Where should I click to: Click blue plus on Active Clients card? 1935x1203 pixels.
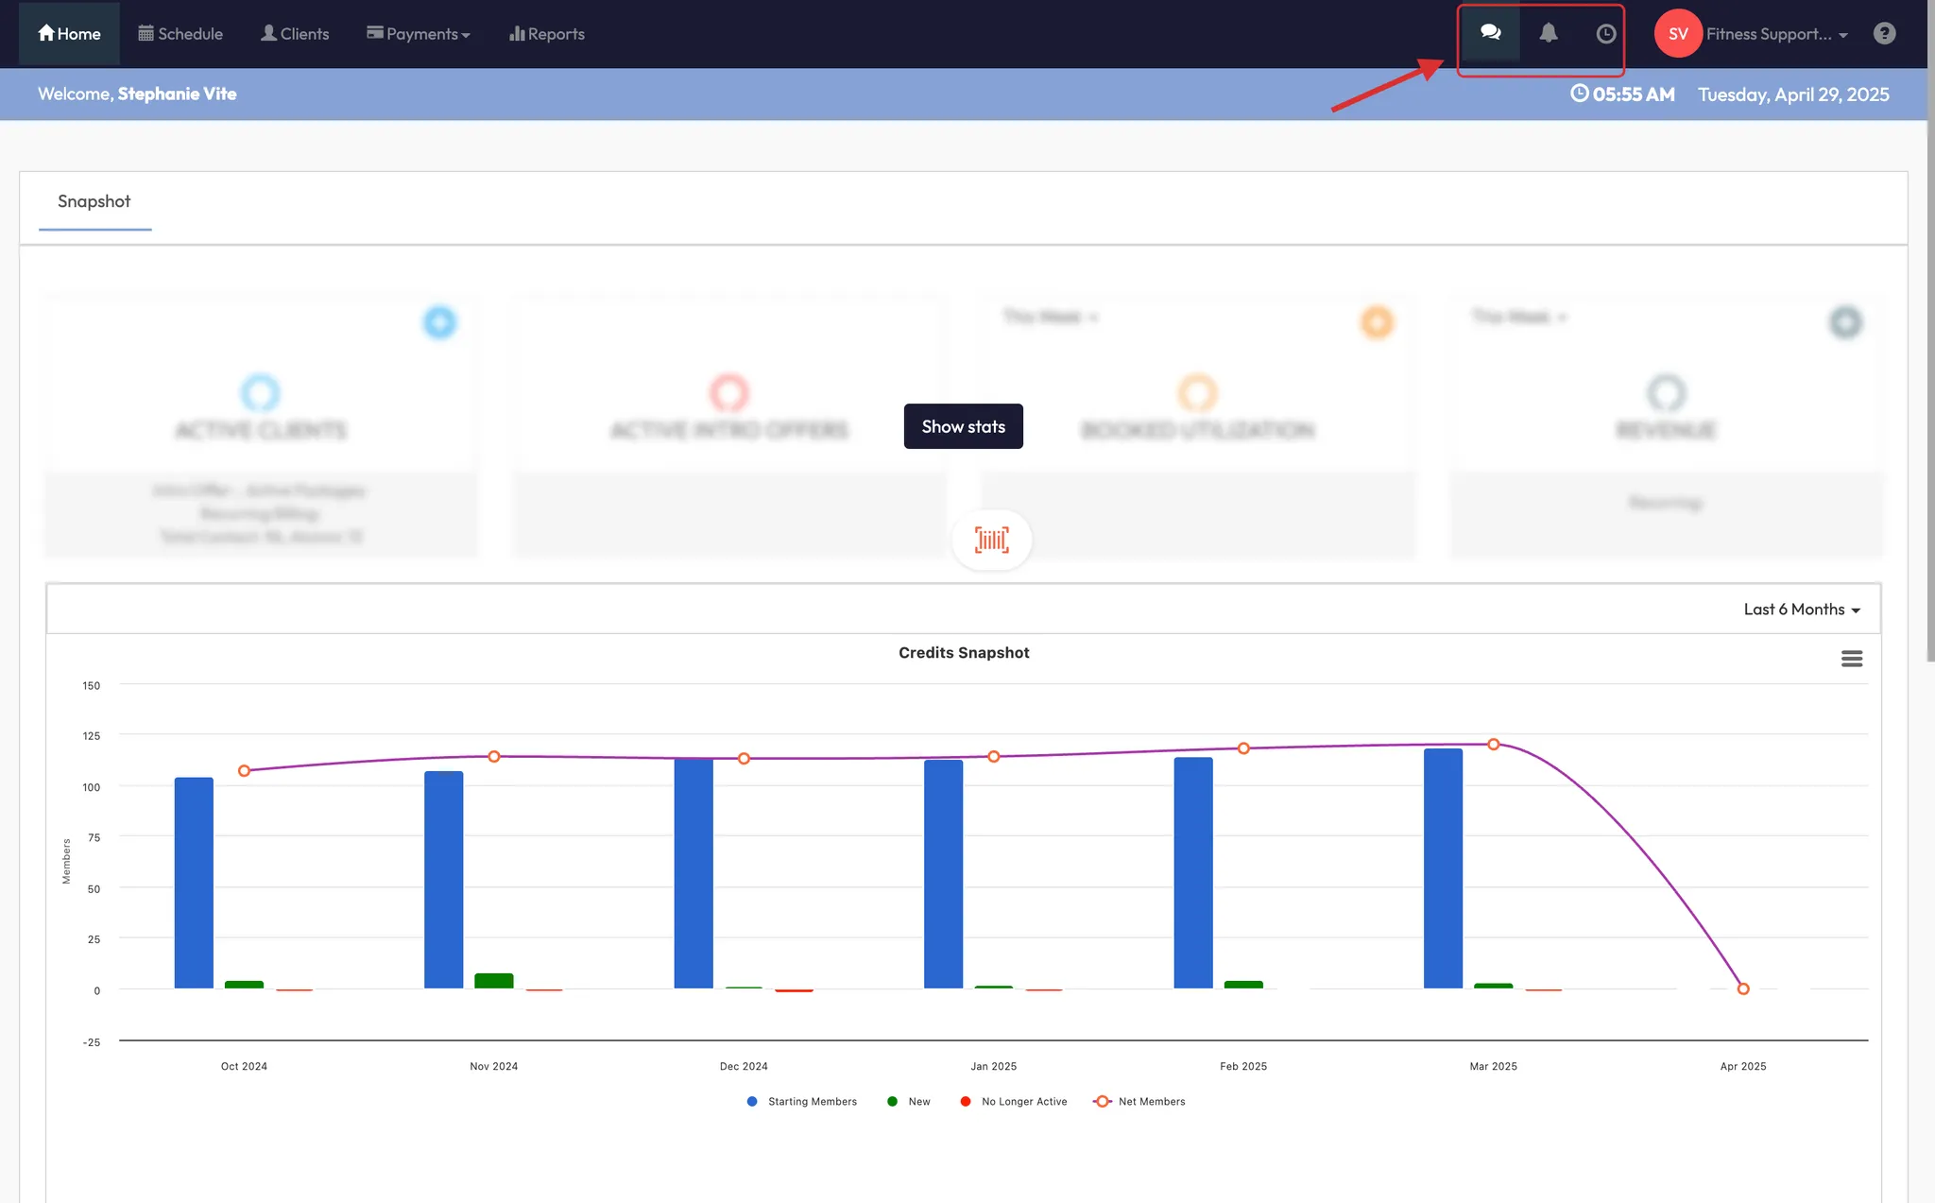click(439, 322)
